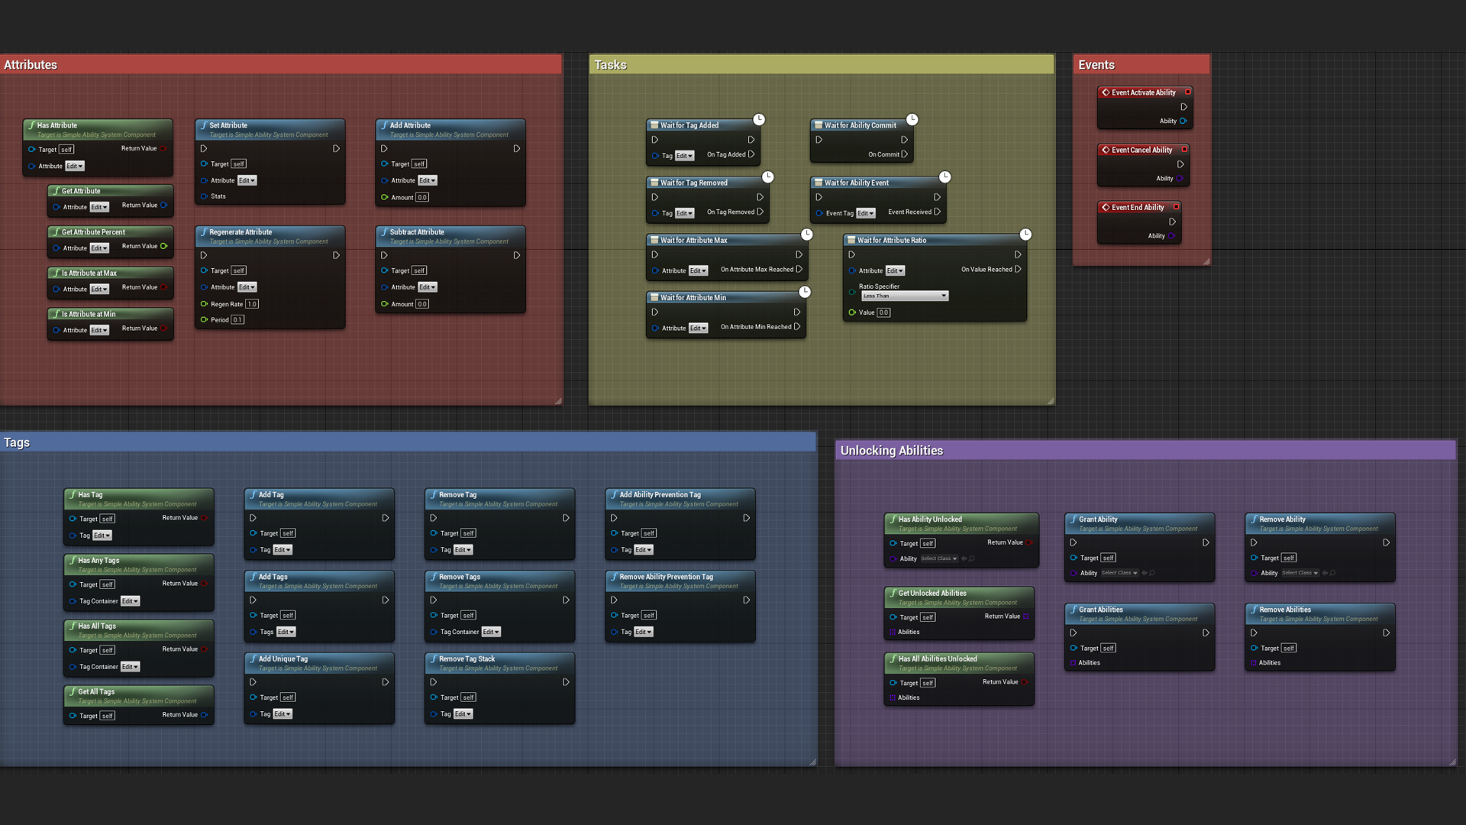Image resolution: width=1466 pixels, height=825 pixels.
Task: Open the Tag Edit dropdown on Has Tag node
Action: [102, 535]
